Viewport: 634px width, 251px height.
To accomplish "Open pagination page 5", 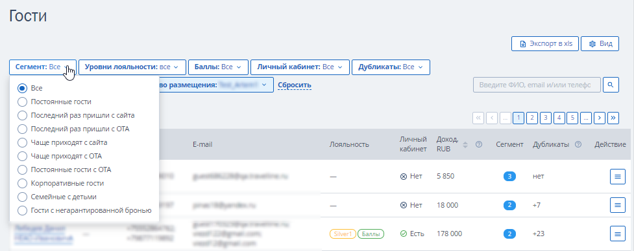I will (x=572, y=118).
